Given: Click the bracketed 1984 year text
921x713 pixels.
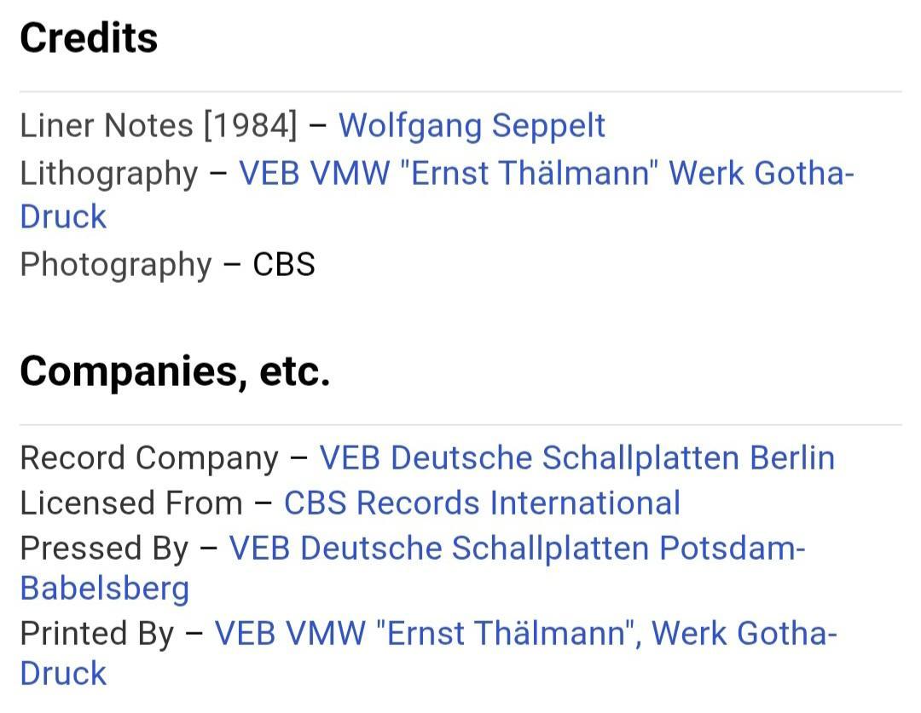Looking at the screenshot, I should click(x=251, y=126).
